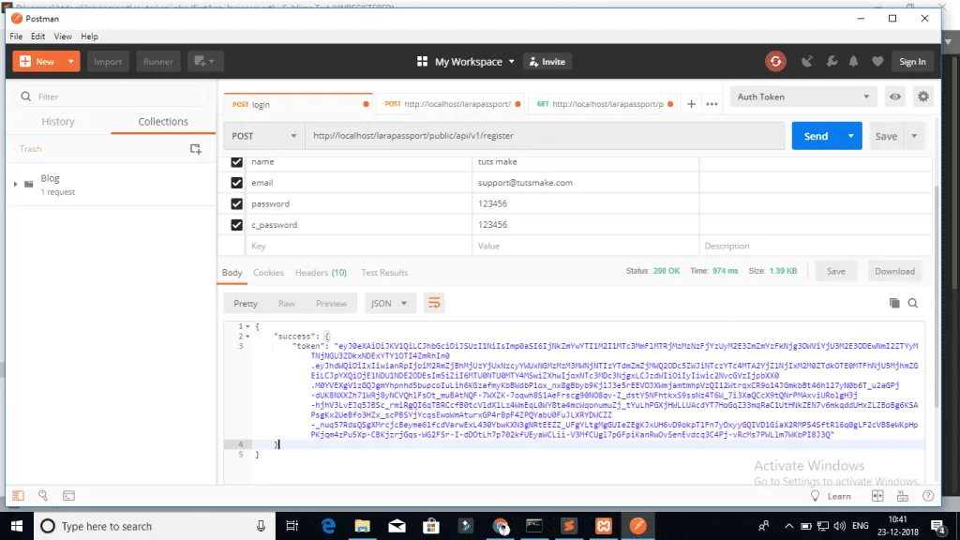The height and width of the screenshot is (540, 960).
Task: Uncheck the password parameter checkbox
Action: (236, 203)
